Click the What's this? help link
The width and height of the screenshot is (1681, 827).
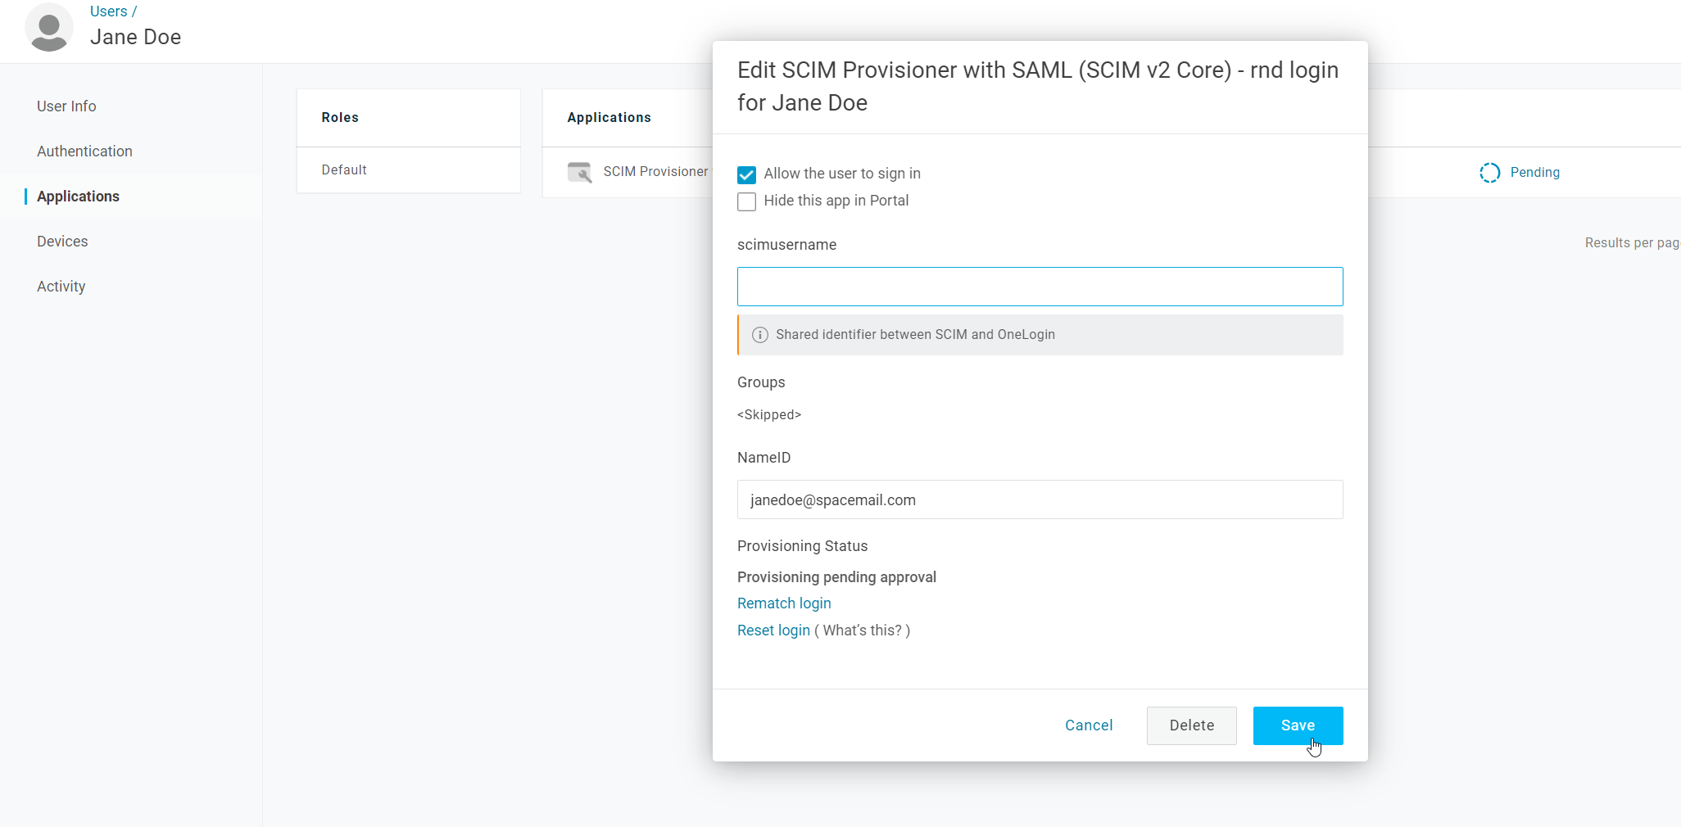tap(862, 630)
